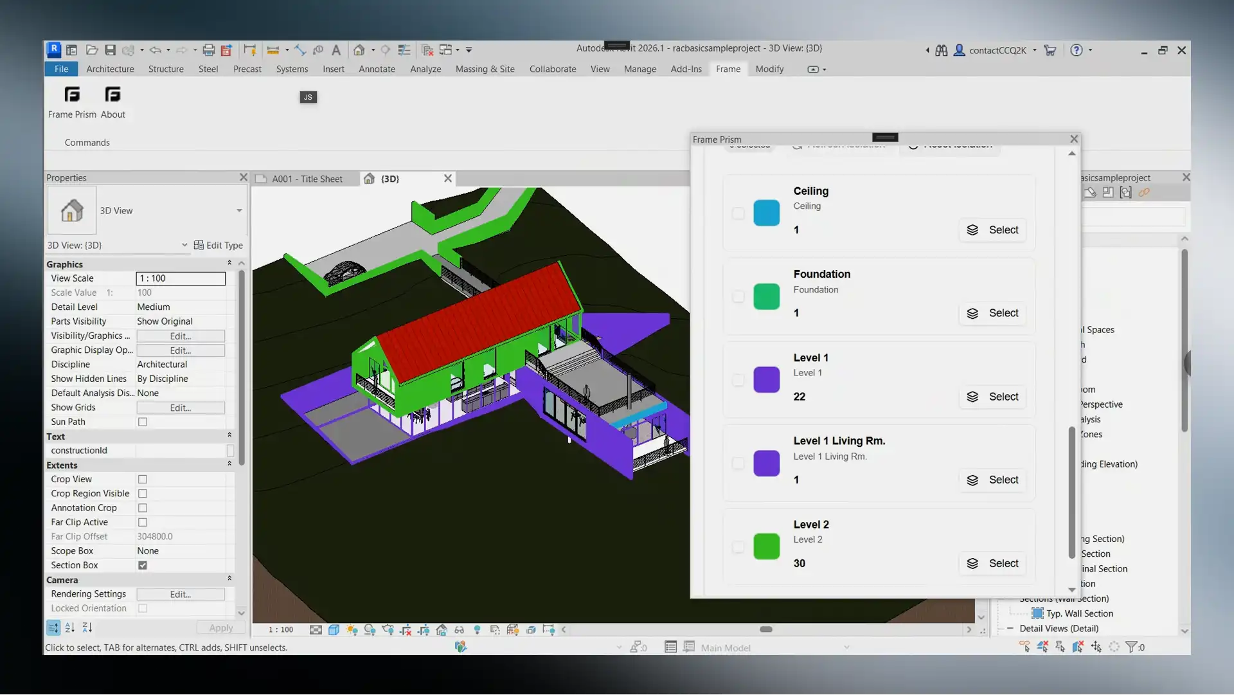Check the Level 1 checkbox in Frame Prism
Image resolution: width=1234 pixels, height=695 pixels.
(738, 380)
